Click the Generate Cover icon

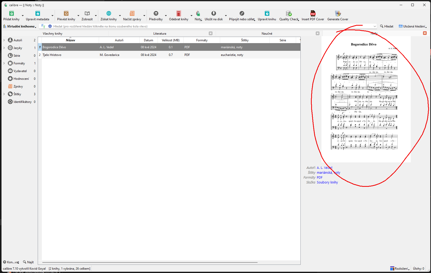pos(338,13)
